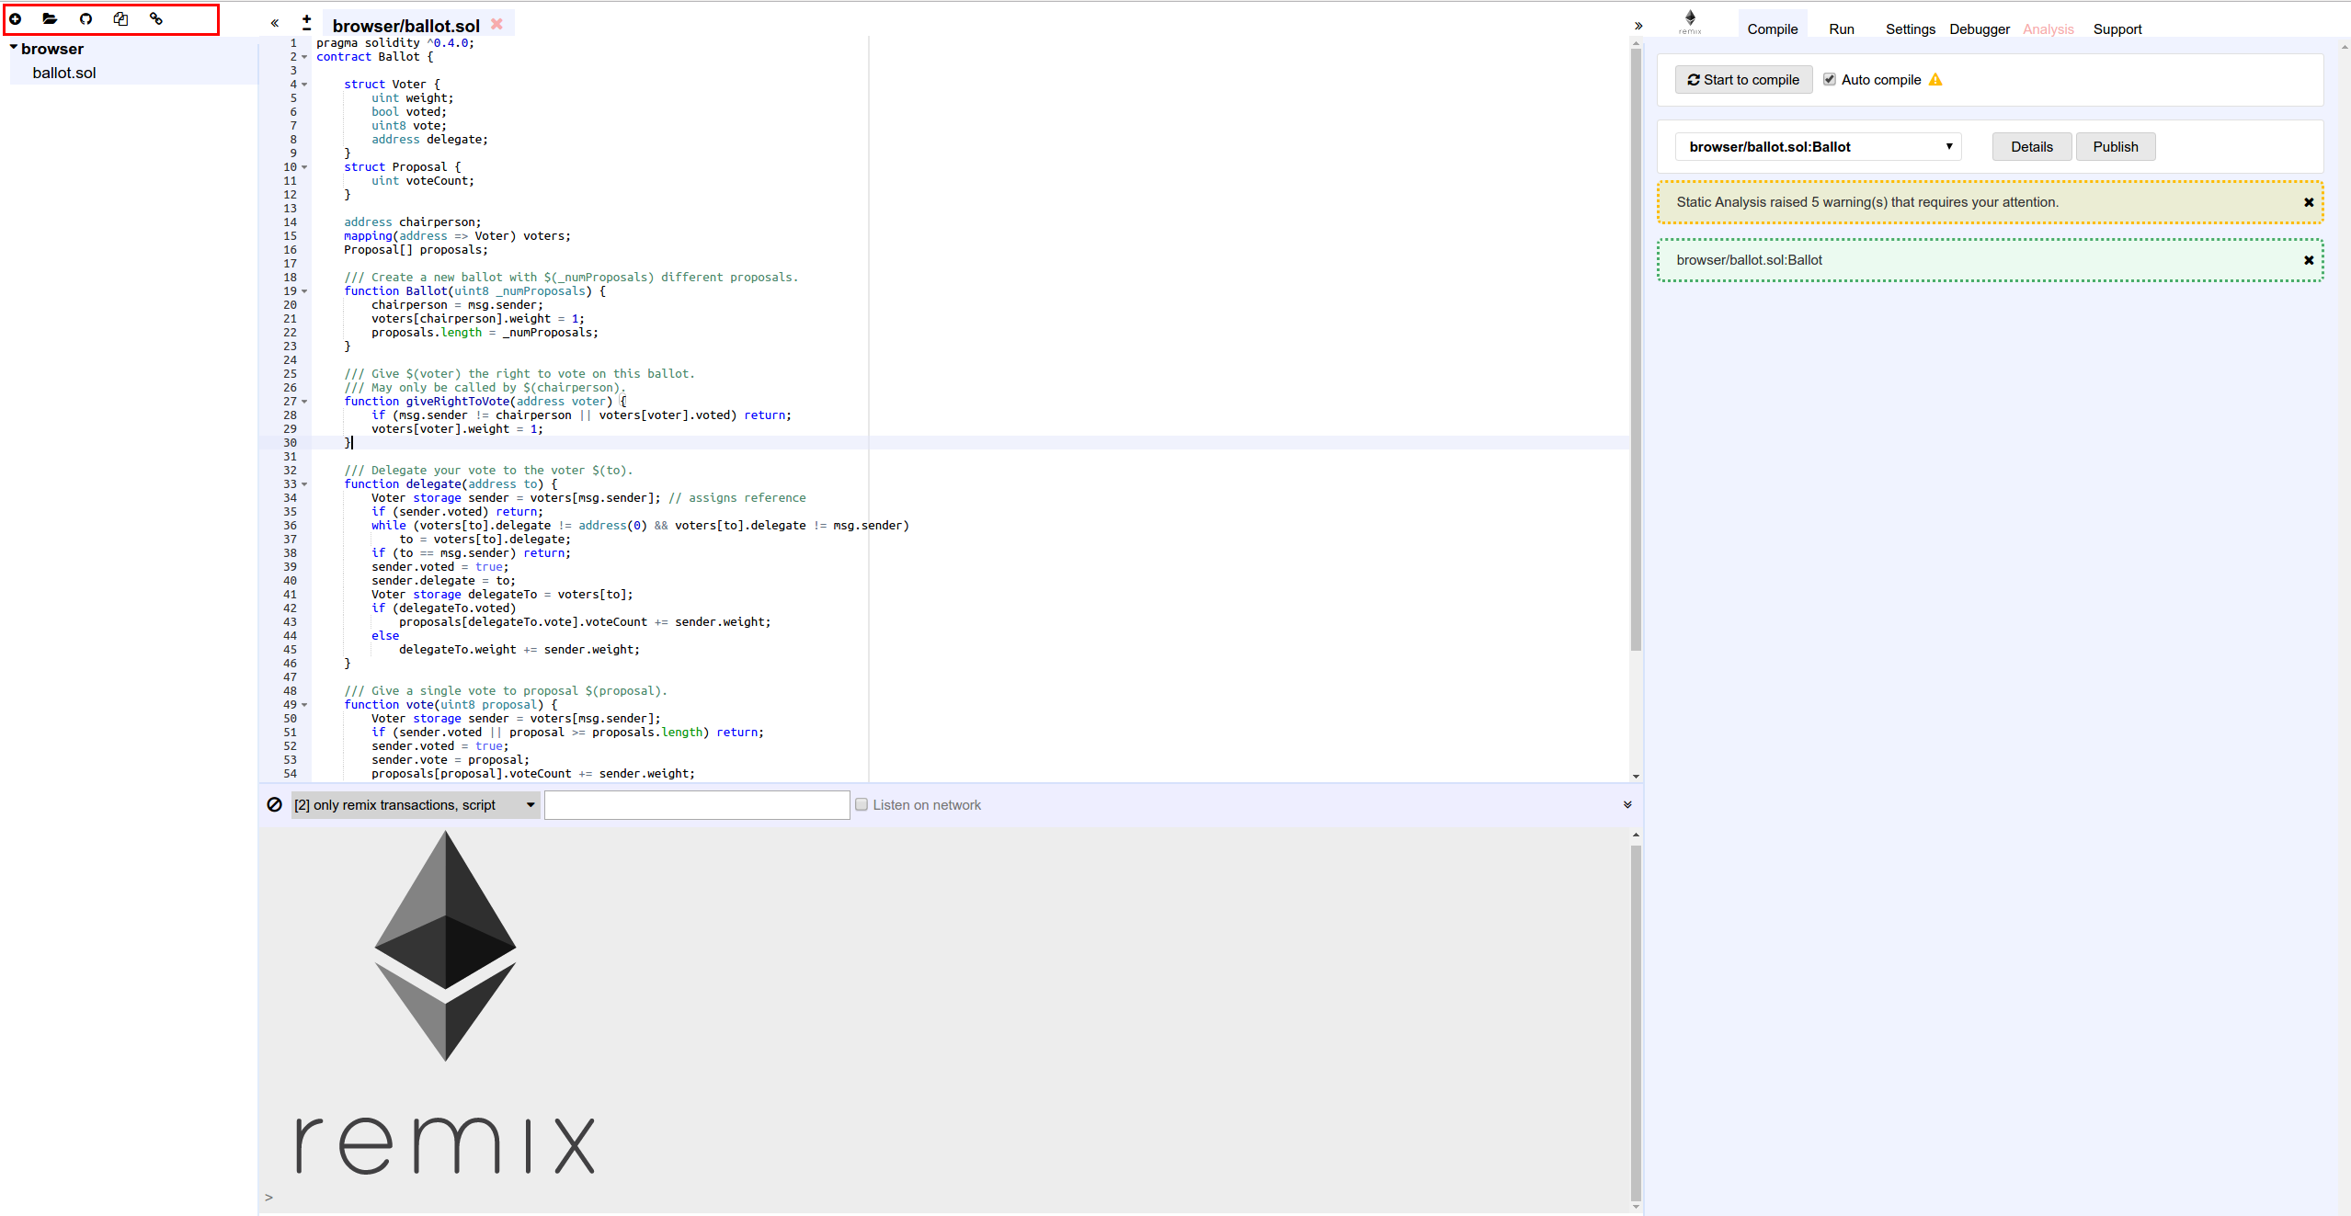Click the Static Analysis warnings message text
The width and height of the screenshot is (2351, 1216).
point(1866,202)
